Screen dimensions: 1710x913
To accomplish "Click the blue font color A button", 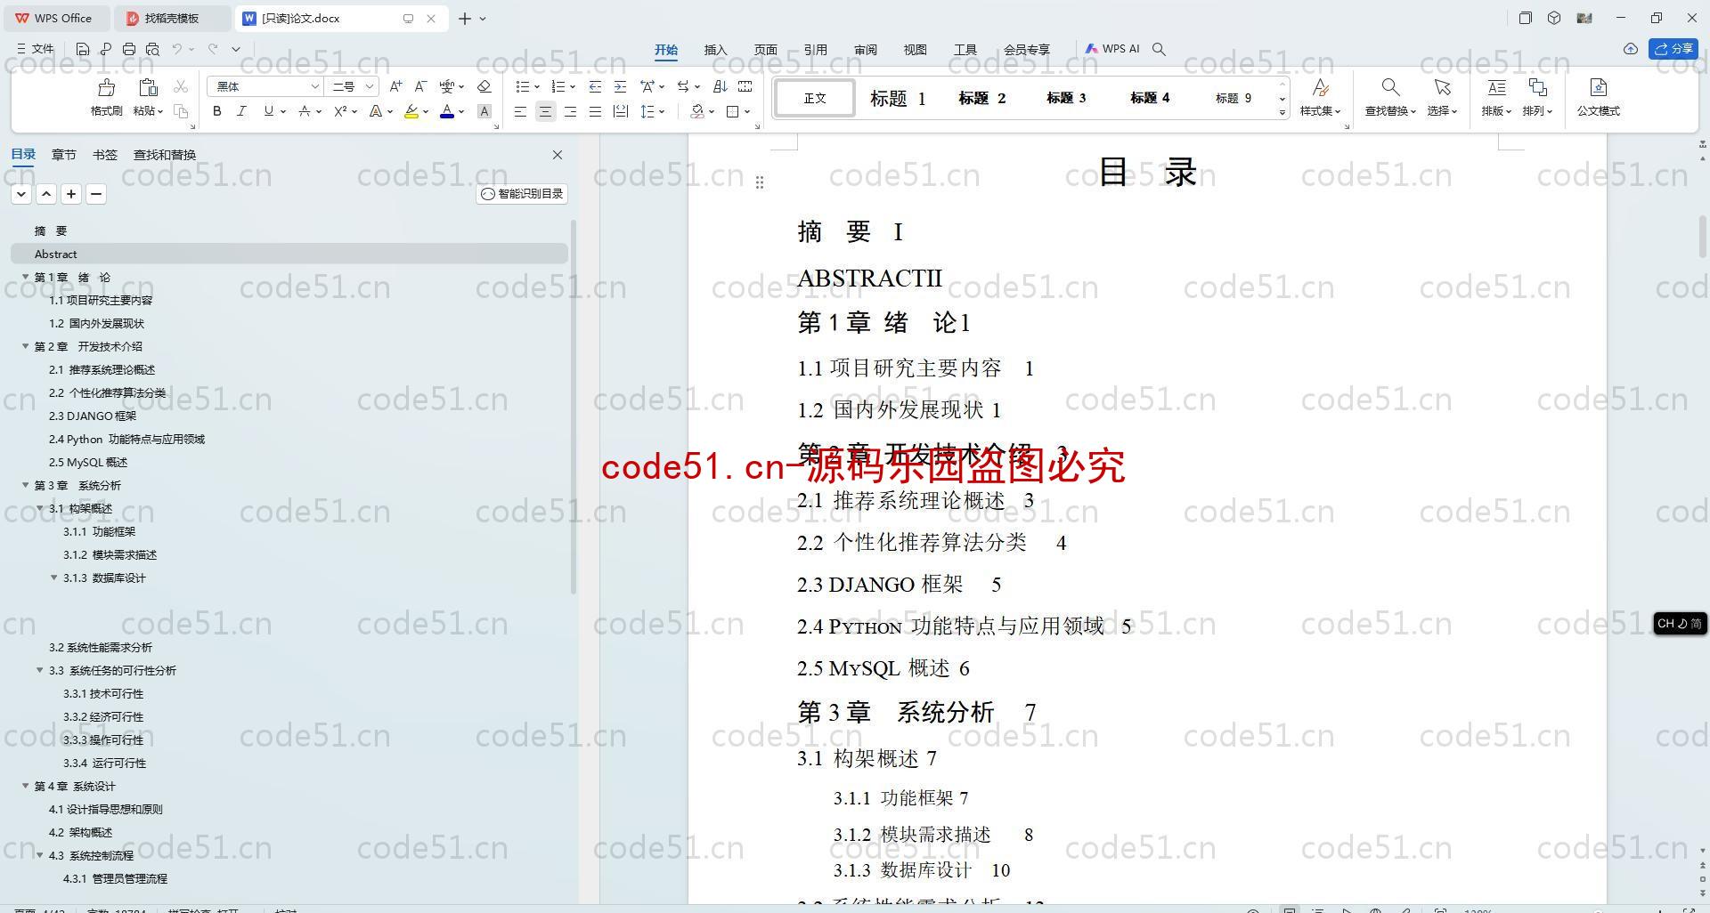I will pos(447,111).
